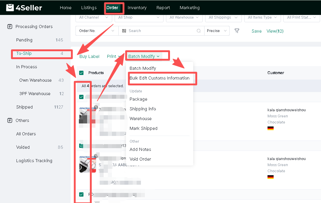Open the All Shop dropdown
The image size is (321, 203).
pyautogui.click(x=139, y=18)
